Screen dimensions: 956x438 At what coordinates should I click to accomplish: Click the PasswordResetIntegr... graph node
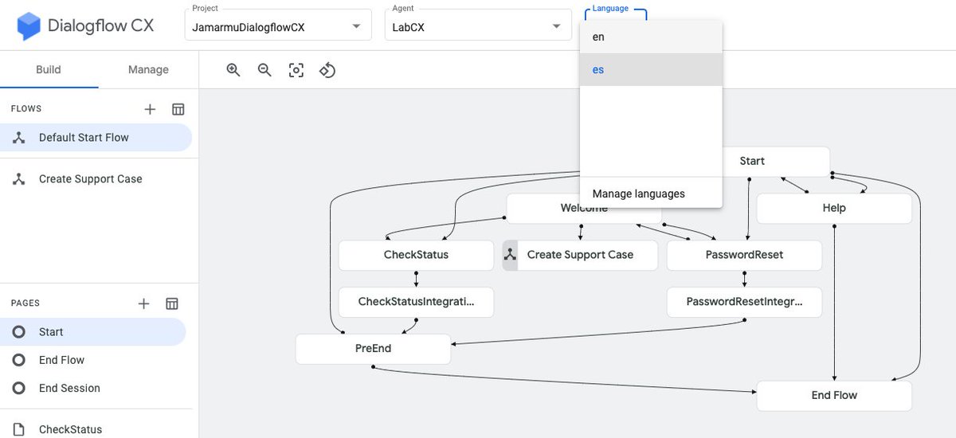tap(744, 302)
